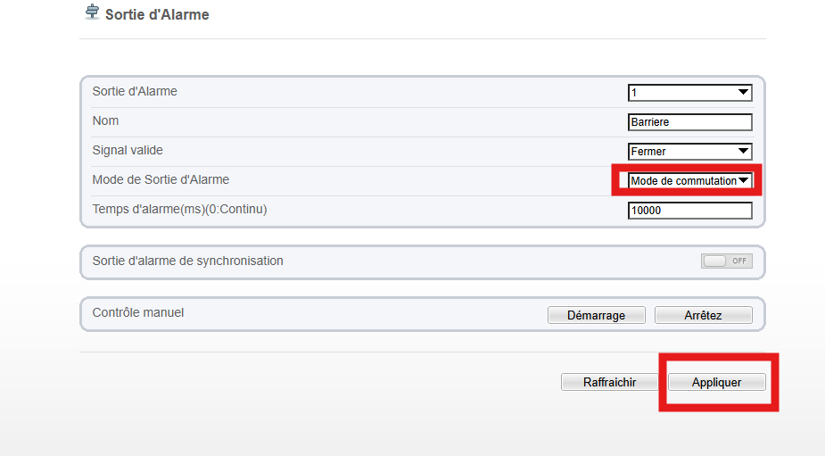
Task: Open the Mode de commutation dropdown
Action: click(689, 180)
